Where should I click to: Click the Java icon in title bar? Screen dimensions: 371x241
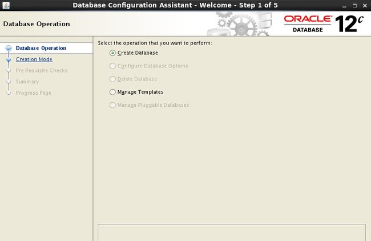[x=6, y=5]
